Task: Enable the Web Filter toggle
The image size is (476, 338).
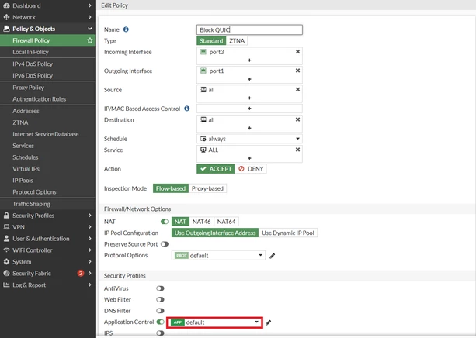Action: tap(160, 299)
